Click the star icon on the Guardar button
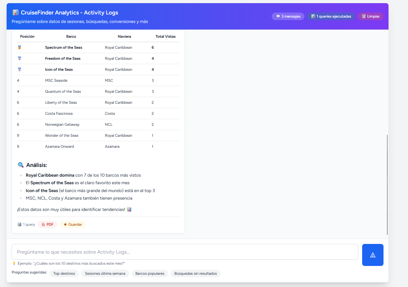408x287 pixels. 65,224
